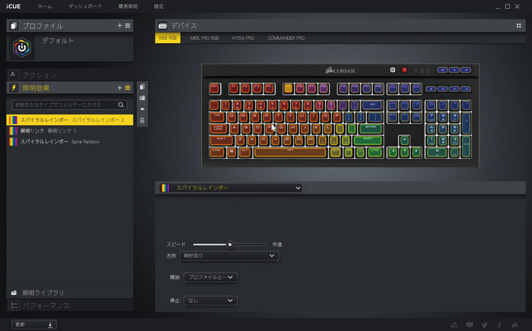Select the Spiral Rainbow effect row

[70, 141]
